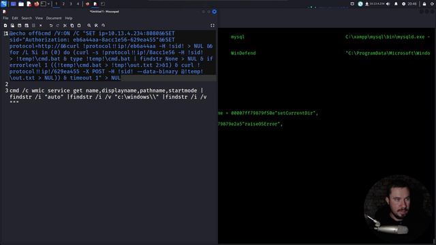Viewport: 436px width, 245px height.
Task: Switch to workspace 4
Action: 78,4
